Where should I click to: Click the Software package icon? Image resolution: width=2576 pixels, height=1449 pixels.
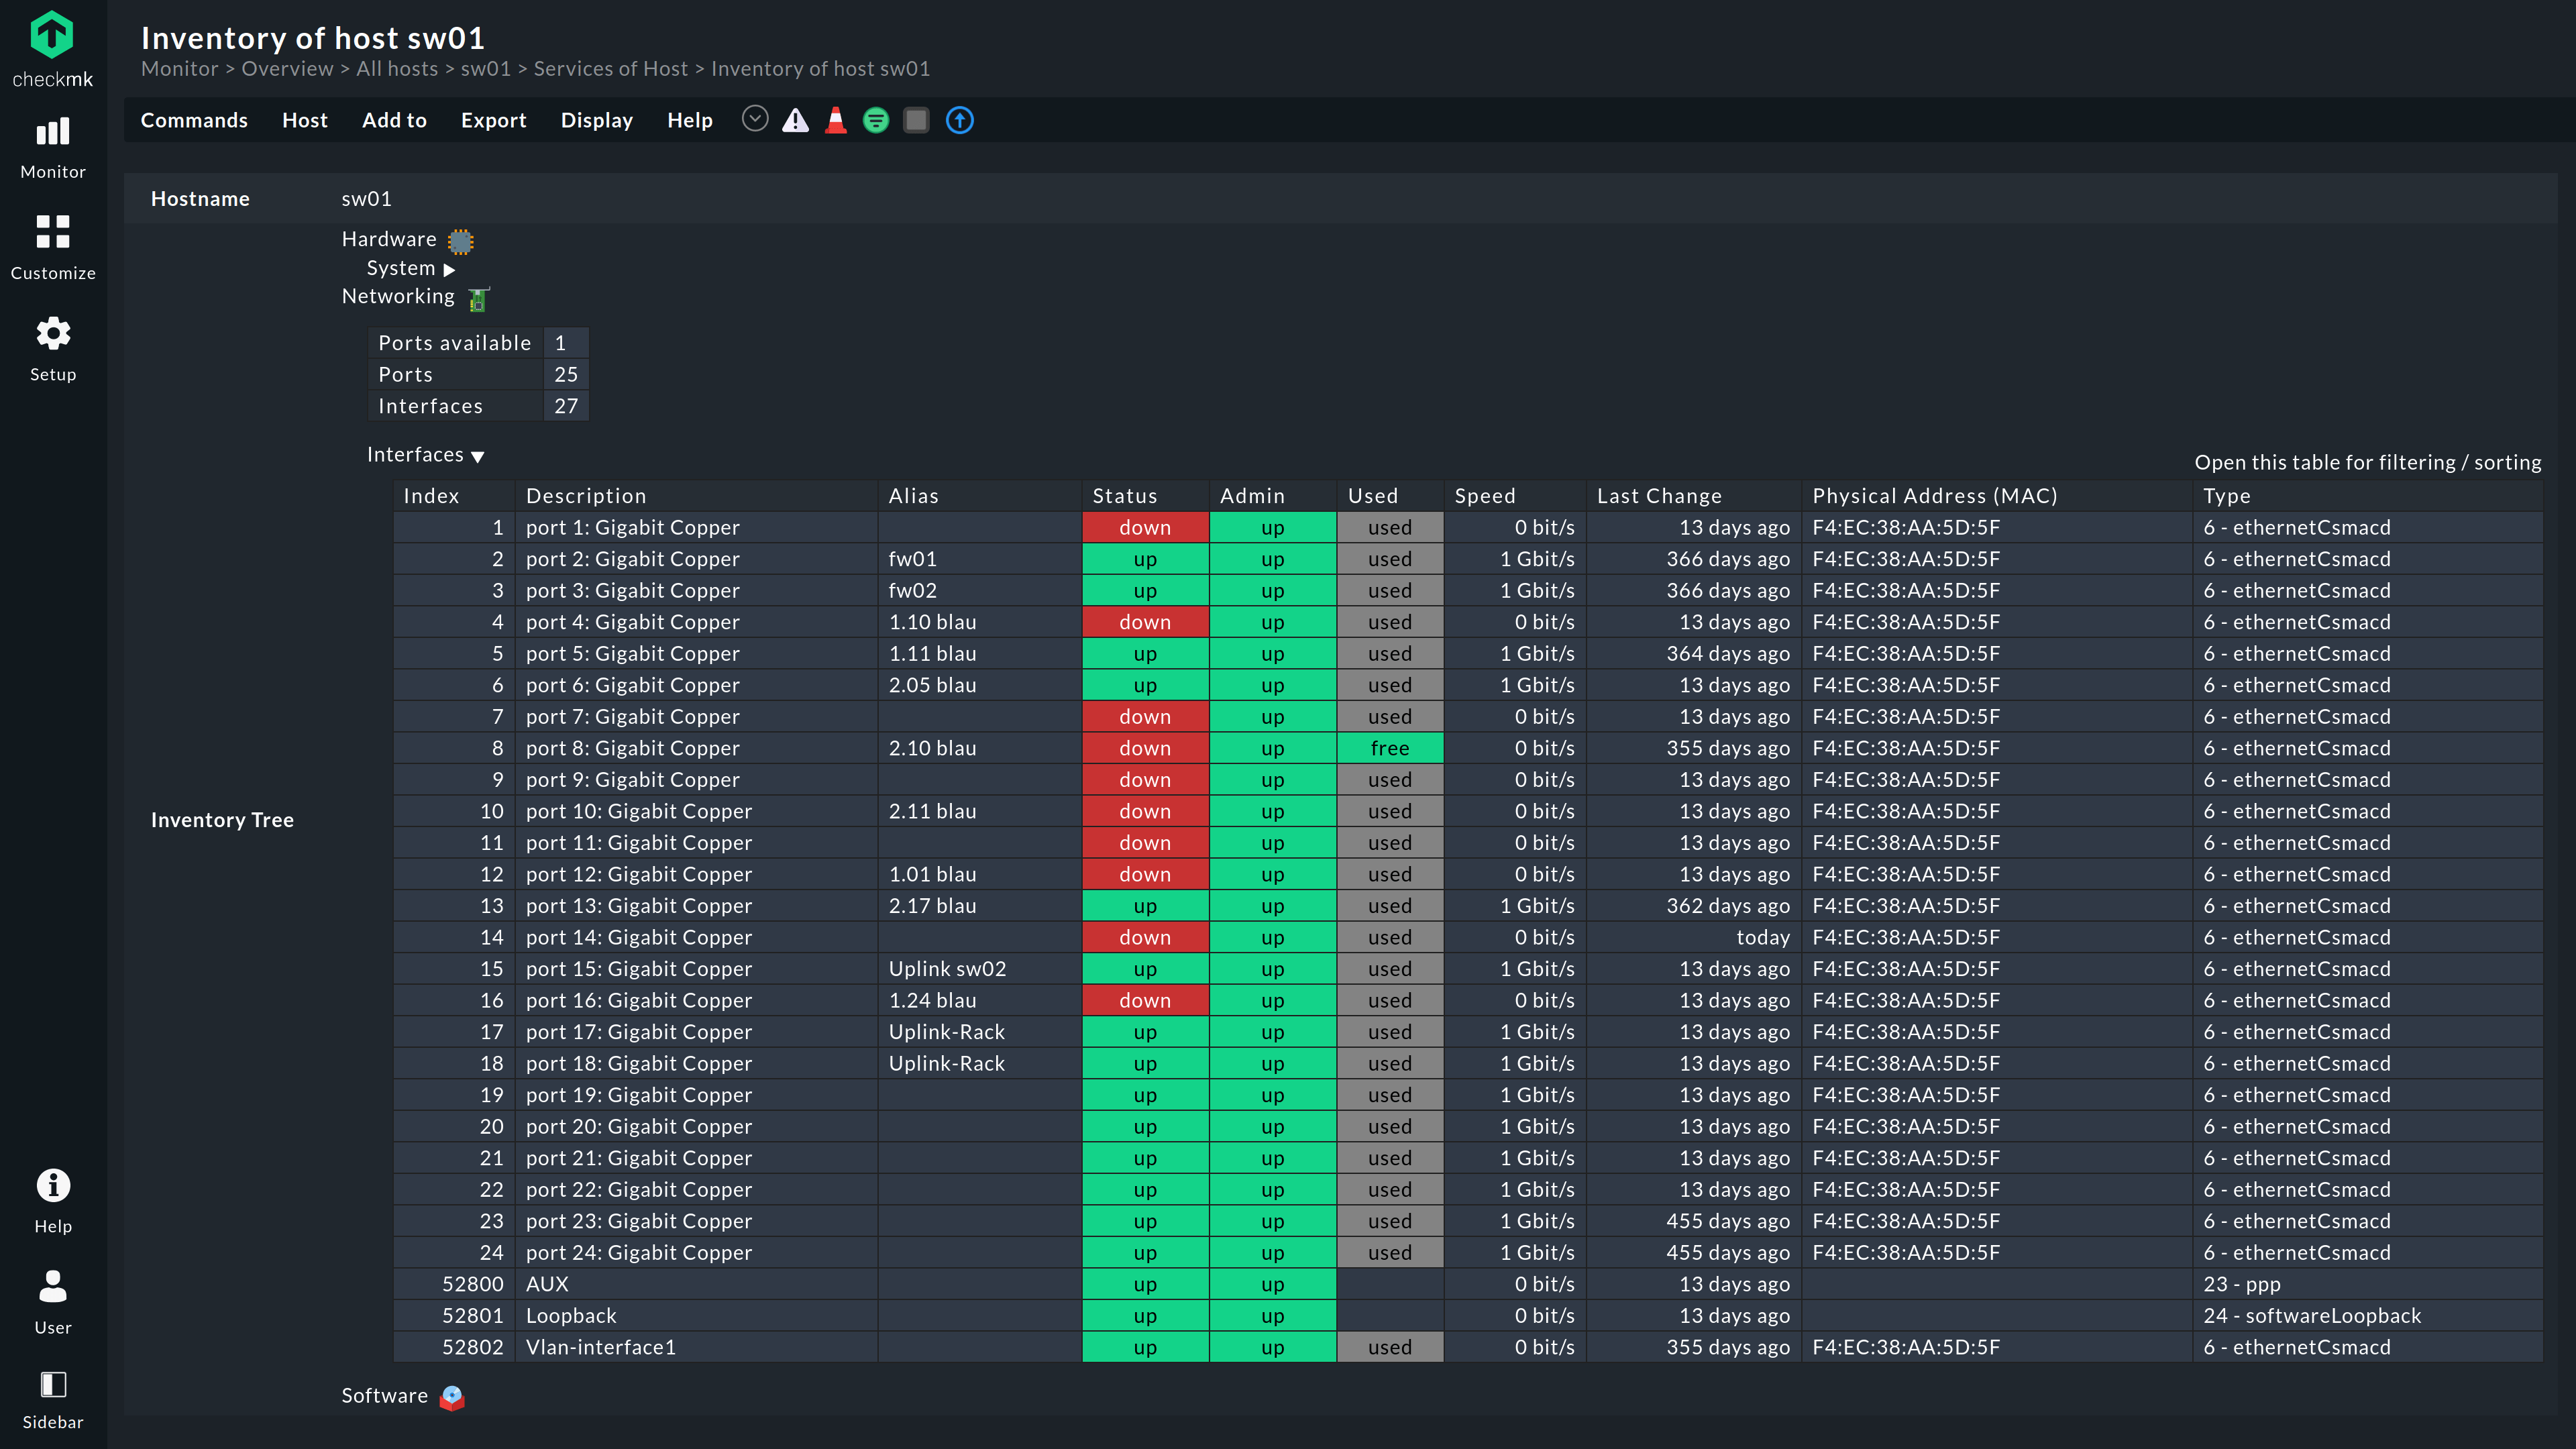coord(452,1397)
